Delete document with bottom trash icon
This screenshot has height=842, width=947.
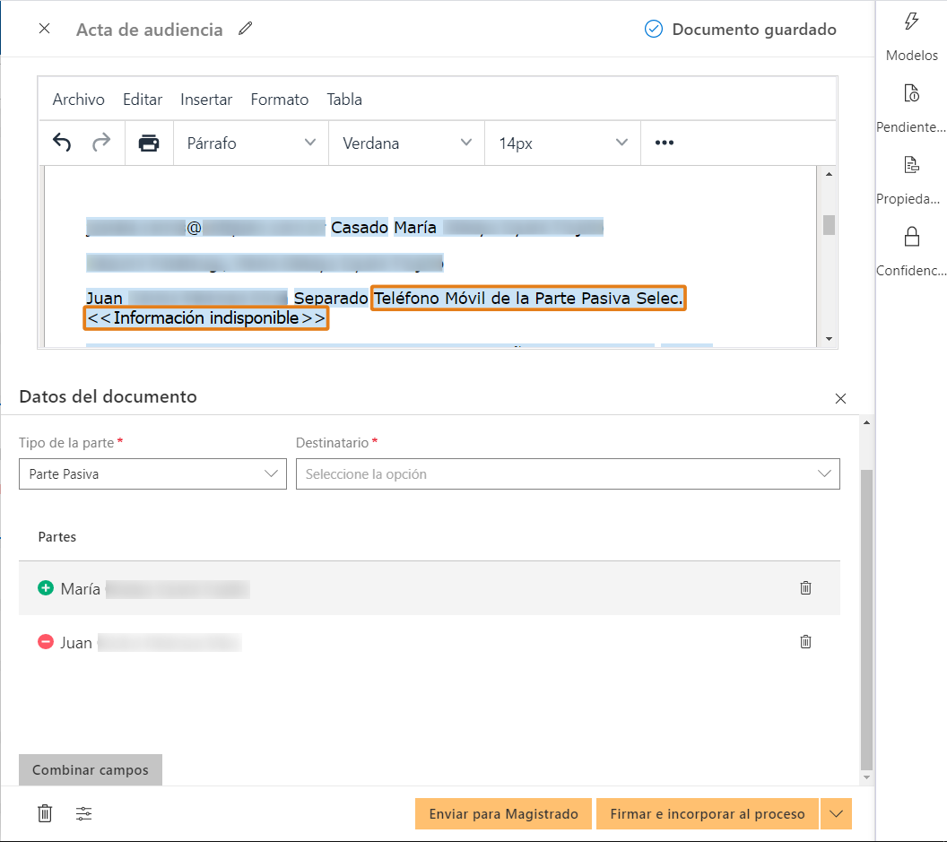click(x=46, y=813)
